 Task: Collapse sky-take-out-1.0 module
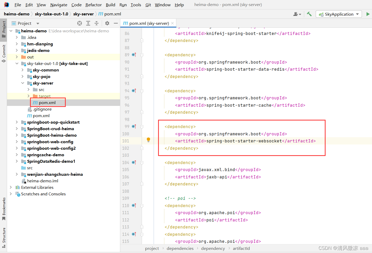[x=17, y=63]
